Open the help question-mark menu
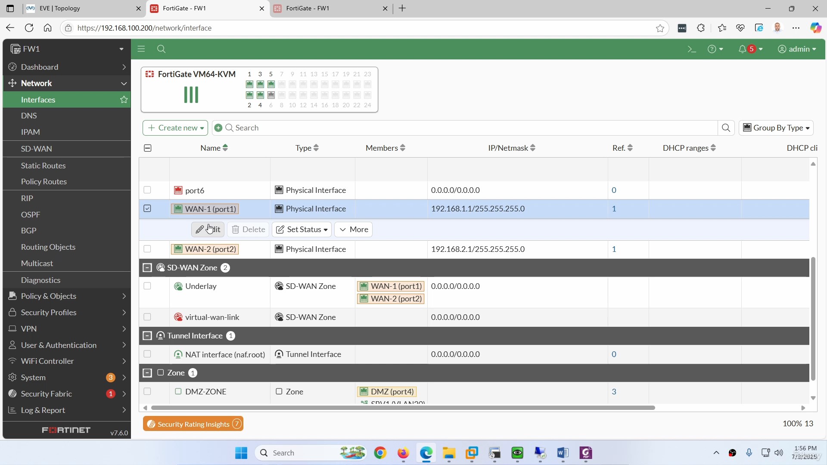 coord(715,49)
